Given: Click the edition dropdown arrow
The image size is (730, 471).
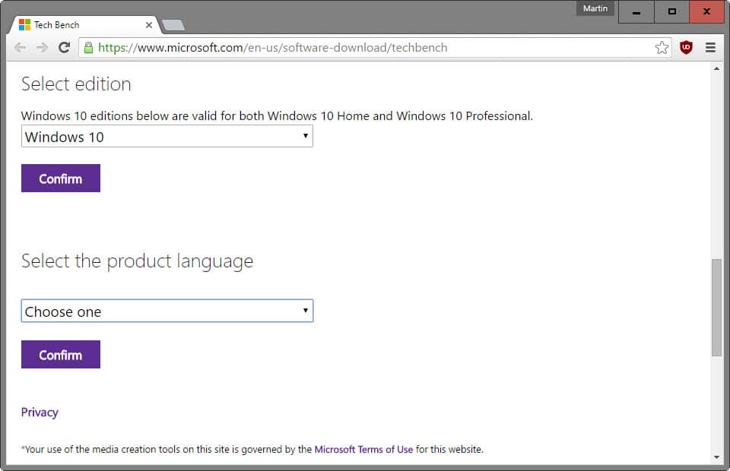Looking at the screenshot, I should click(x=306, y=137).
